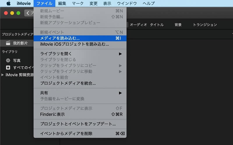Switch to the タイトル tab

[x=157, y=25]
